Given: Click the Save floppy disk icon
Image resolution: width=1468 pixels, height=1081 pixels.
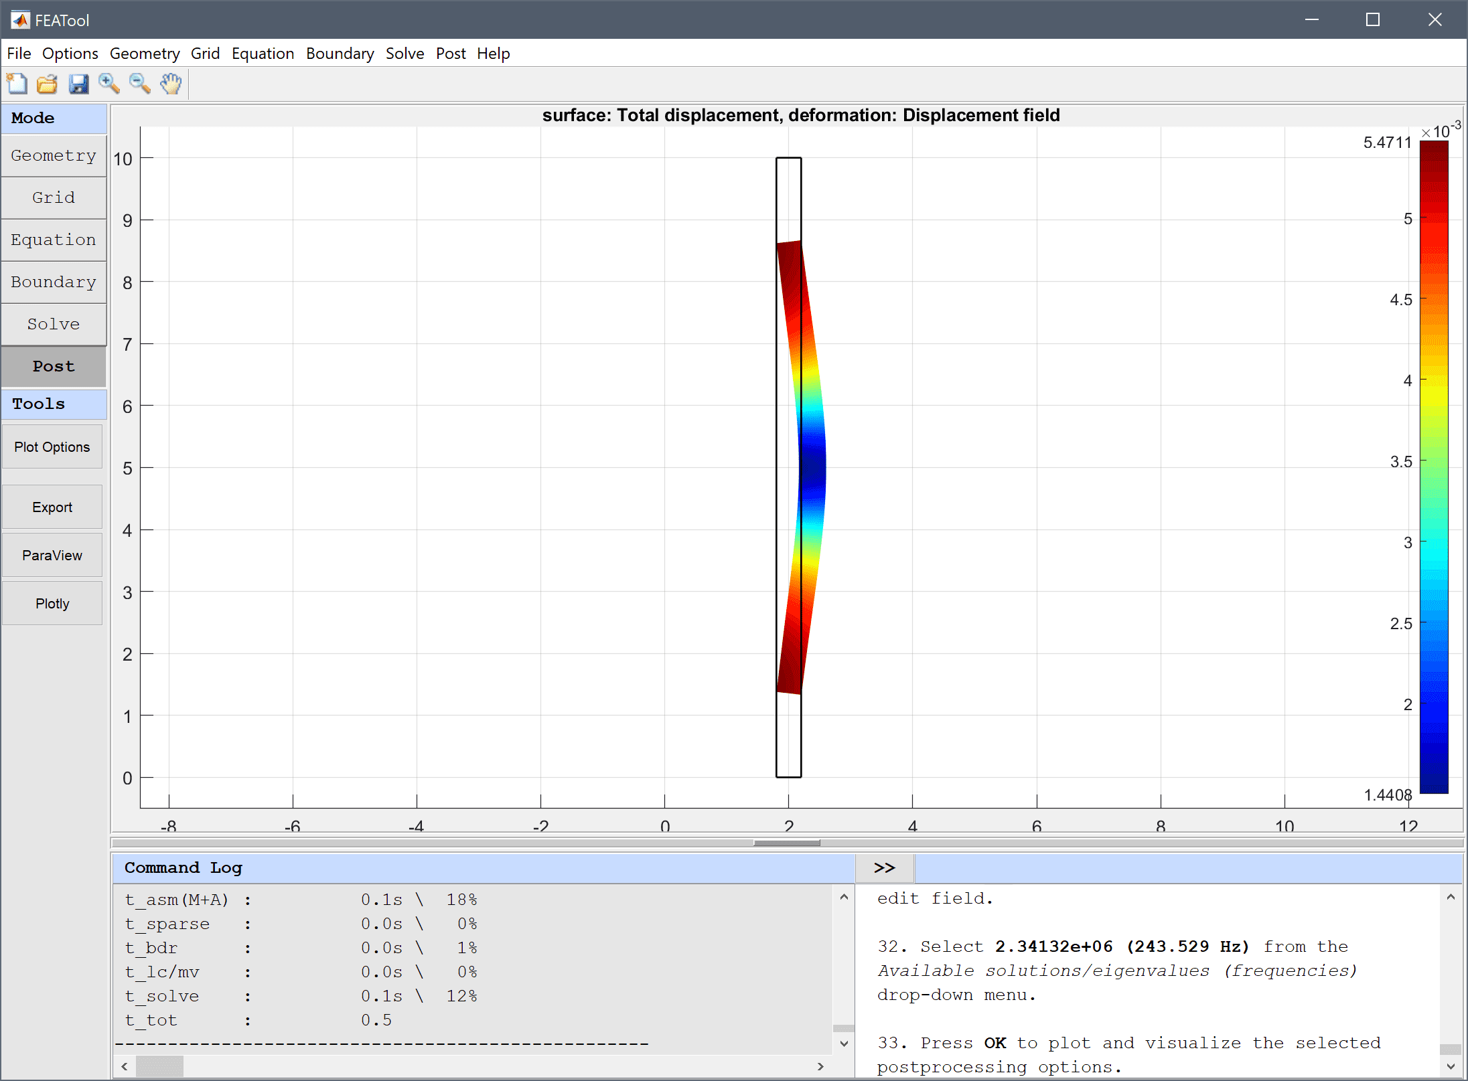Looking at the screenshot, I should (x=78, y=84).
